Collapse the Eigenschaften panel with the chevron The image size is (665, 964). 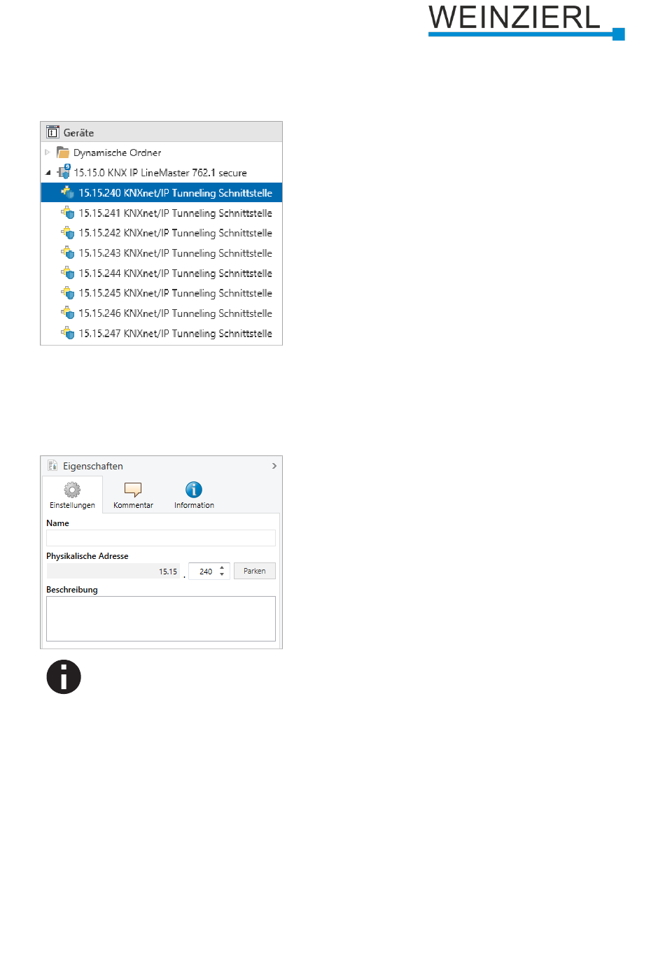coord(274,466)
